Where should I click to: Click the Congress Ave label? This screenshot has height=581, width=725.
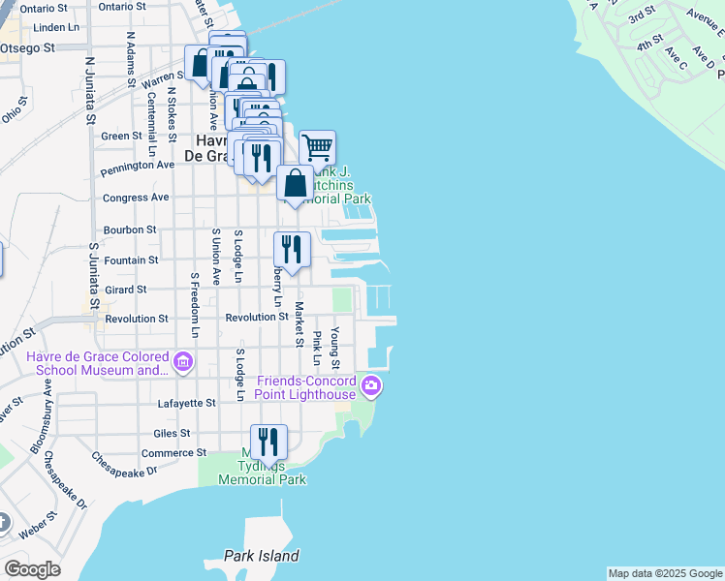(136, 198)
